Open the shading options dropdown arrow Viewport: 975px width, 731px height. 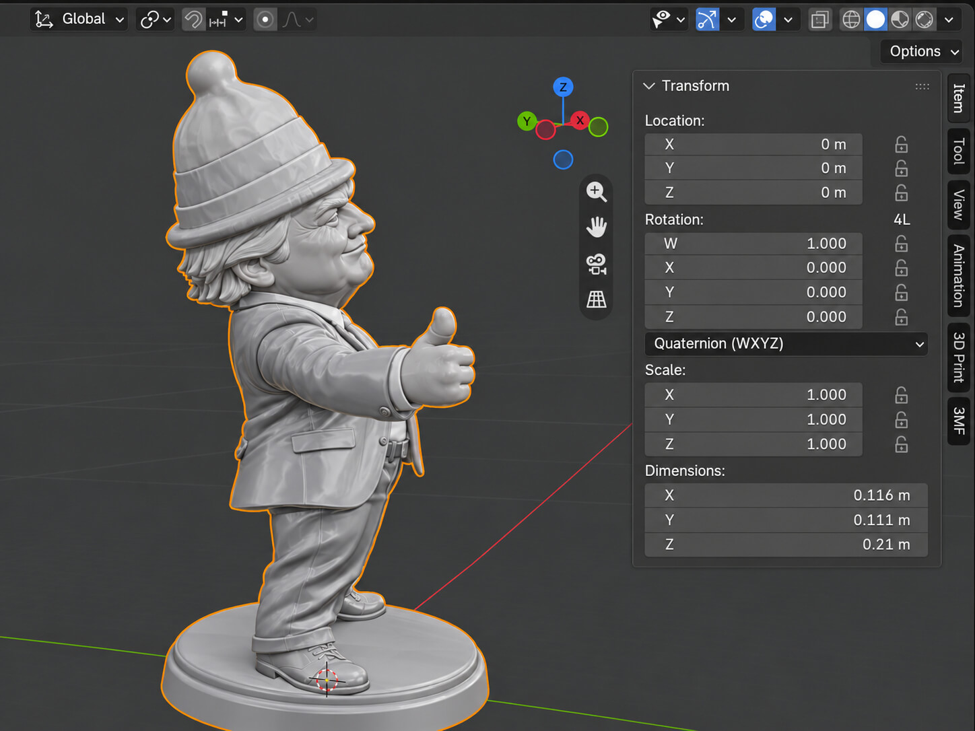pos(949,19)
